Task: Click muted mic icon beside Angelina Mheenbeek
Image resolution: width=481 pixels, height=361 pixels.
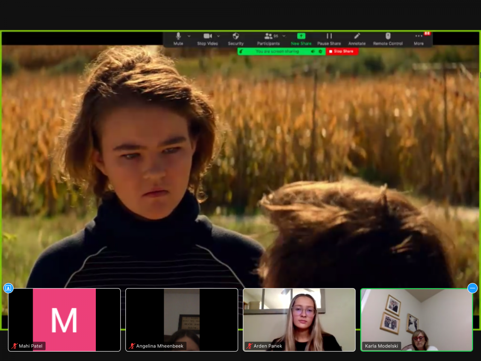Action: point(132,346)
